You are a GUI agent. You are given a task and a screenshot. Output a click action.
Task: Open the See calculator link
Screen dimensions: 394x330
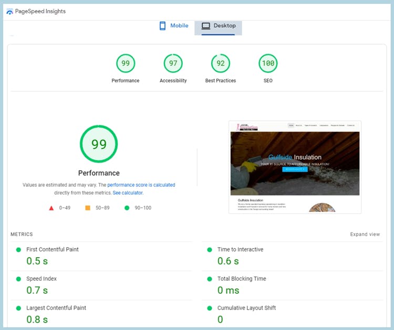(128, 193)
